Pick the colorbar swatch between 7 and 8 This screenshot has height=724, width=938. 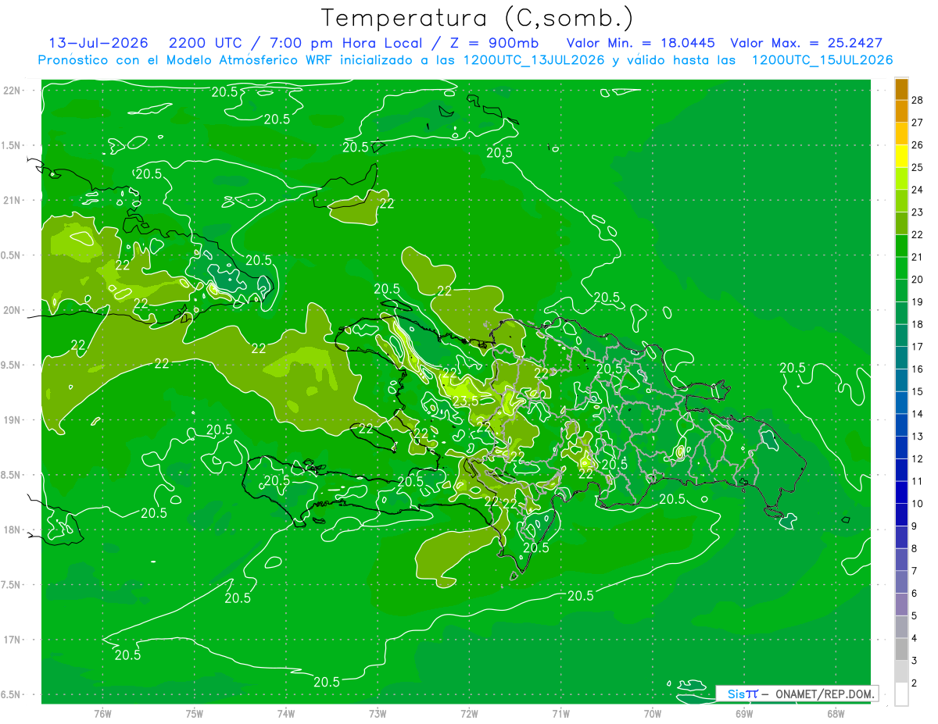point(901,559)
